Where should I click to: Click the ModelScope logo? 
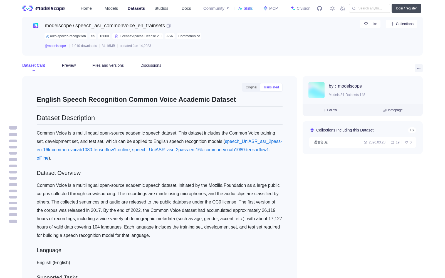tap(44, 8)
